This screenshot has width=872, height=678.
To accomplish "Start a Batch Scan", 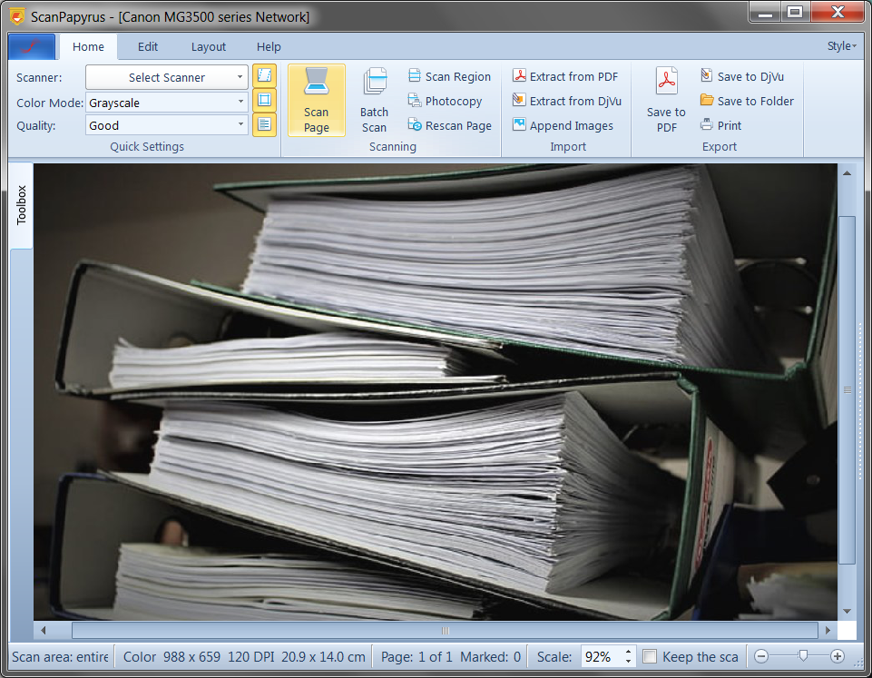I will tap(374, 100).
